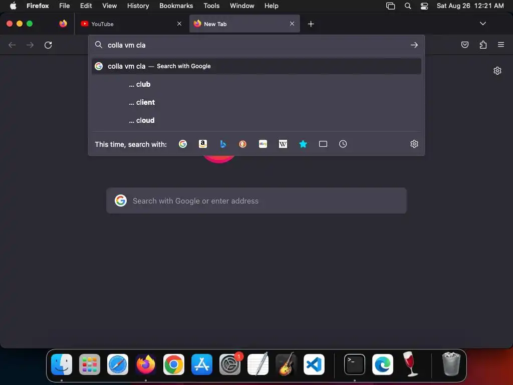Search with Google engine icon in one-off row
Image resolution: width=513 pixels, height=385 pixels.
click(x=183, y=144)
